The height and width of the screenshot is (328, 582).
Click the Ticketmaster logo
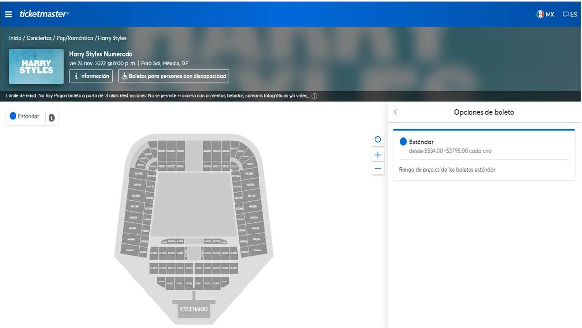coord(44,14)
